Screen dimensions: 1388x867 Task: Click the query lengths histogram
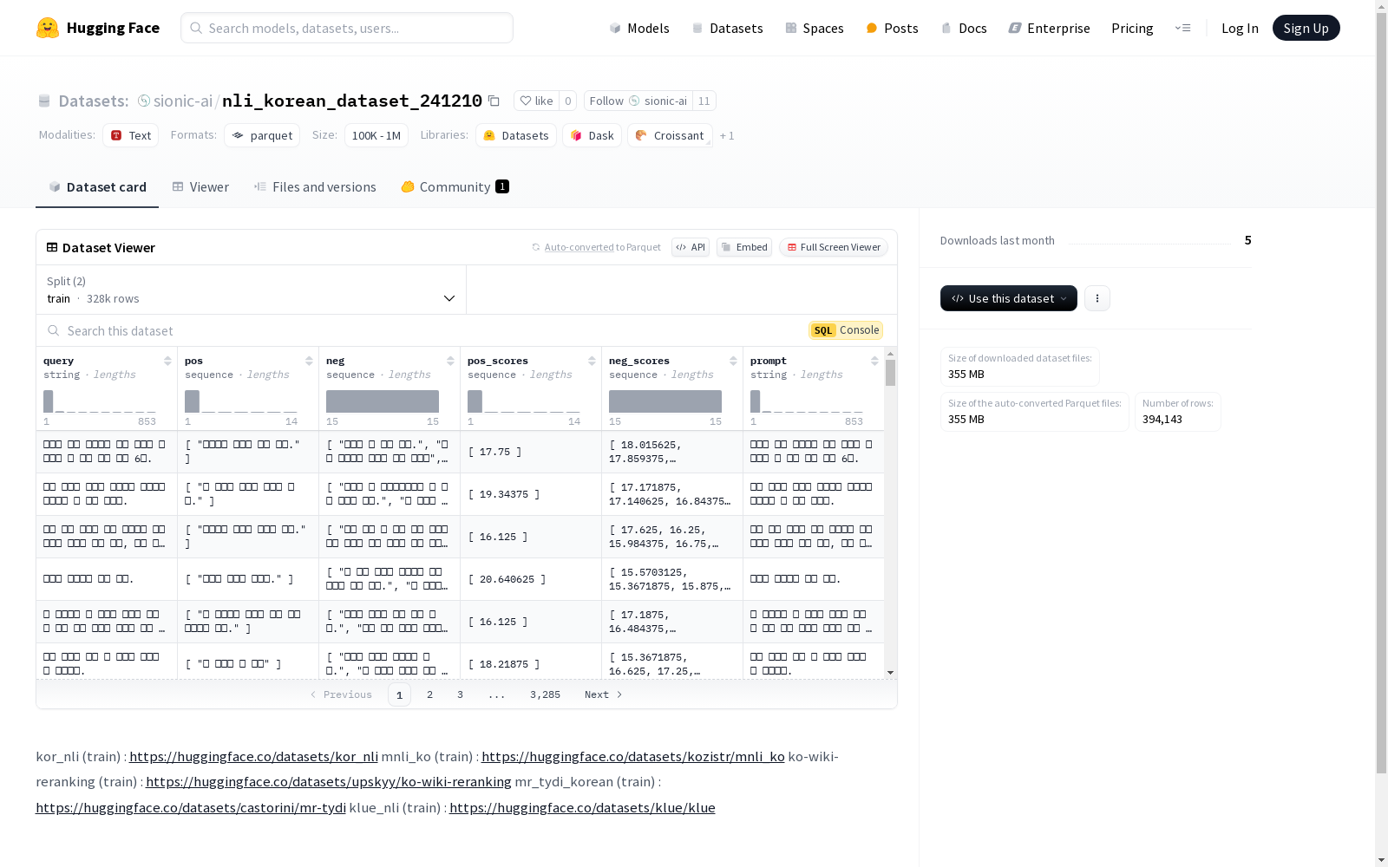100,401
